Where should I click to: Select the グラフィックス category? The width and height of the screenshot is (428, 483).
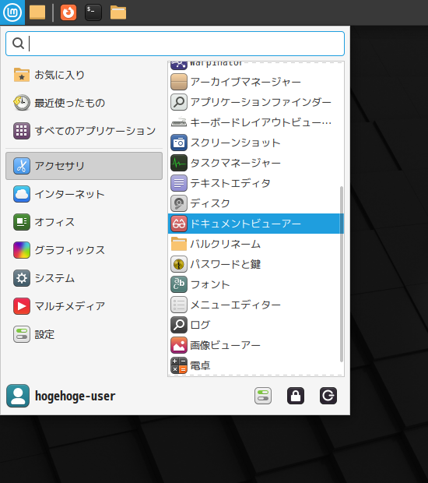point(84,250)
